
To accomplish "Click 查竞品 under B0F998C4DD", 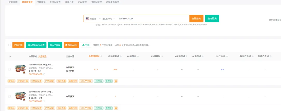I will click(11, 81).
